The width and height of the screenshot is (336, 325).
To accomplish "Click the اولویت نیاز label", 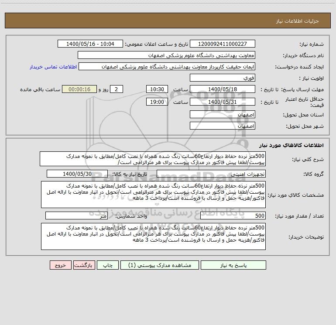I will coord(312,78).
